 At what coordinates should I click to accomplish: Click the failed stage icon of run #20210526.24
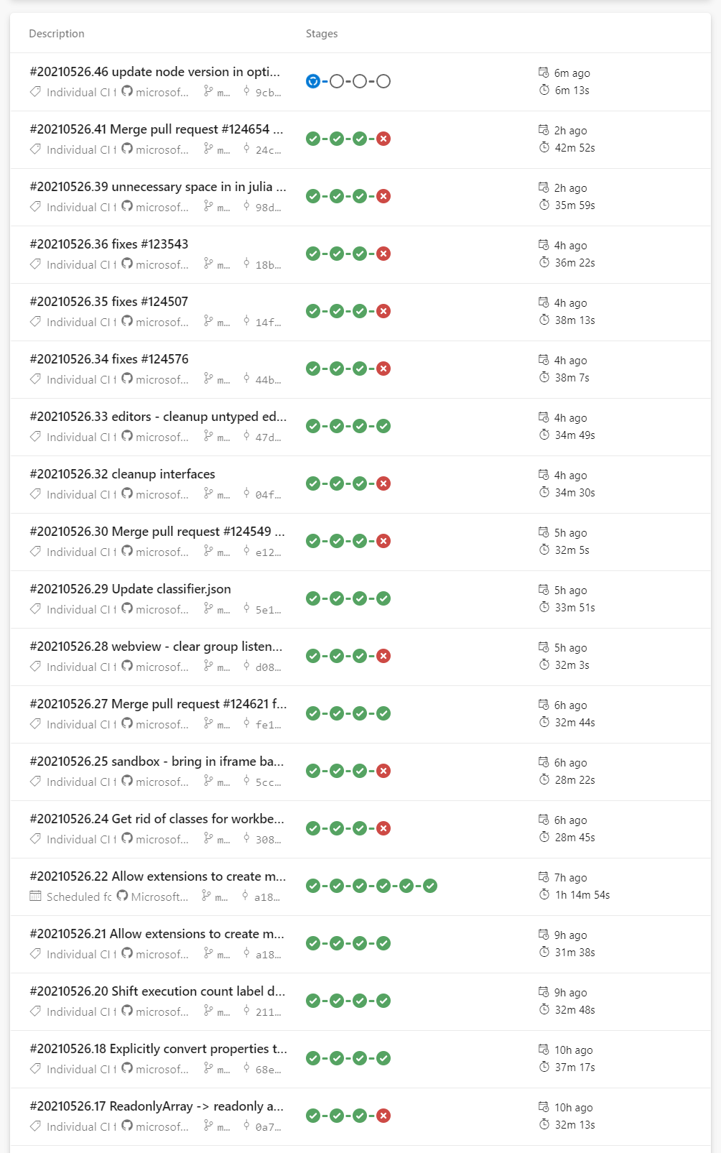click(x=383, y=828)
